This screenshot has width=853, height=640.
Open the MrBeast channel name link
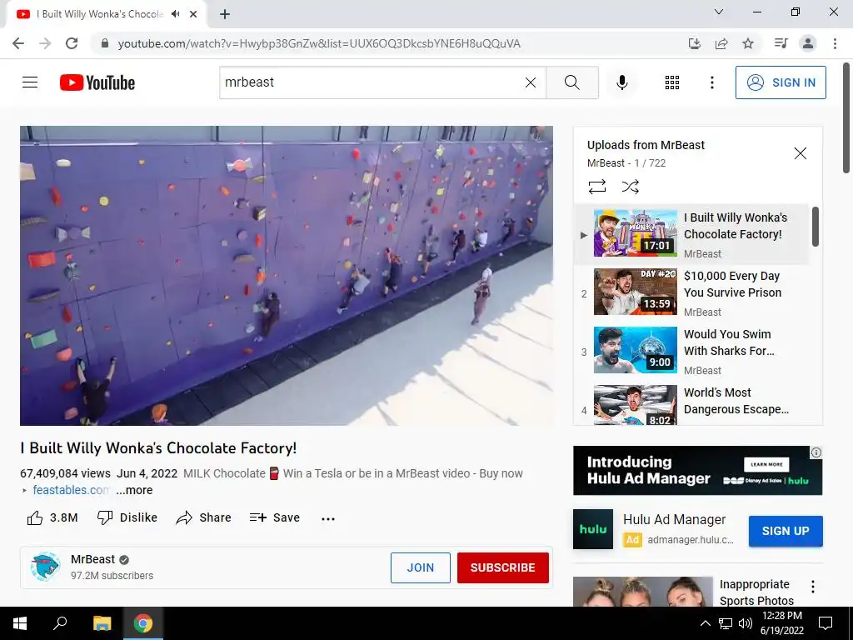click(92, 559)
